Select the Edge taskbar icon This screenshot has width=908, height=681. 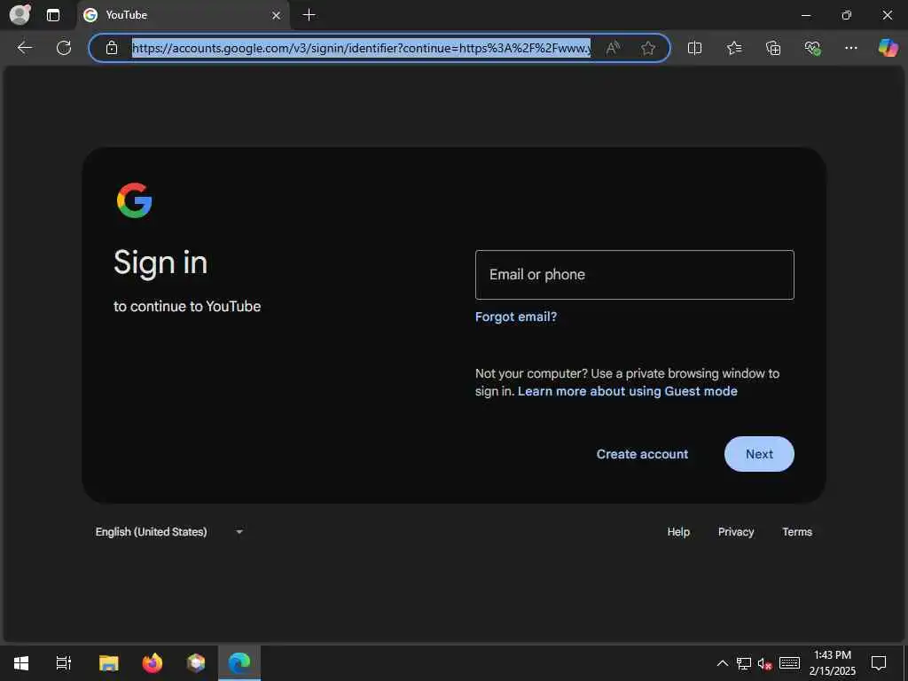point(239,663)
